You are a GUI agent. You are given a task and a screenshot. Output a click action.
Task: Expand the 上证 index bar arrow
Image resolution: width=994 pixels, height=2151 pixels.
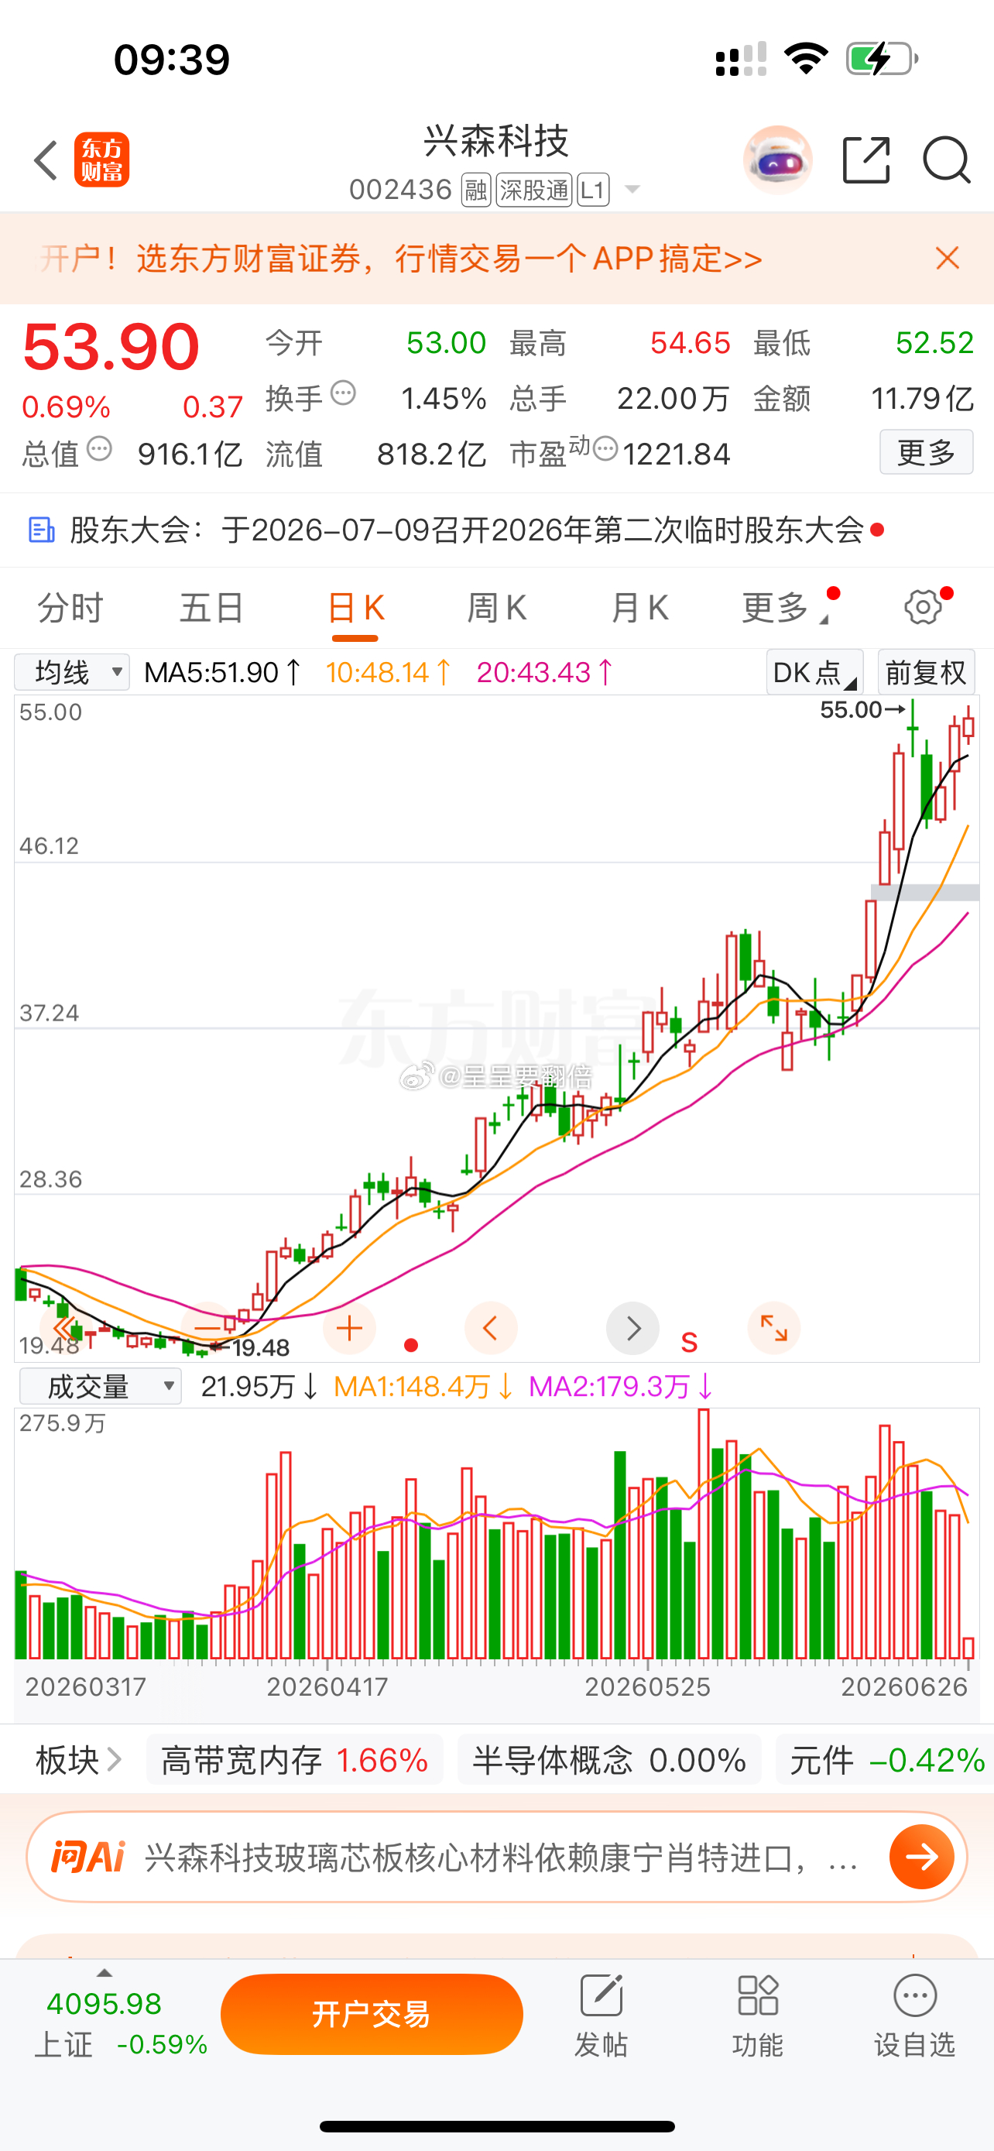[105, 1973]
